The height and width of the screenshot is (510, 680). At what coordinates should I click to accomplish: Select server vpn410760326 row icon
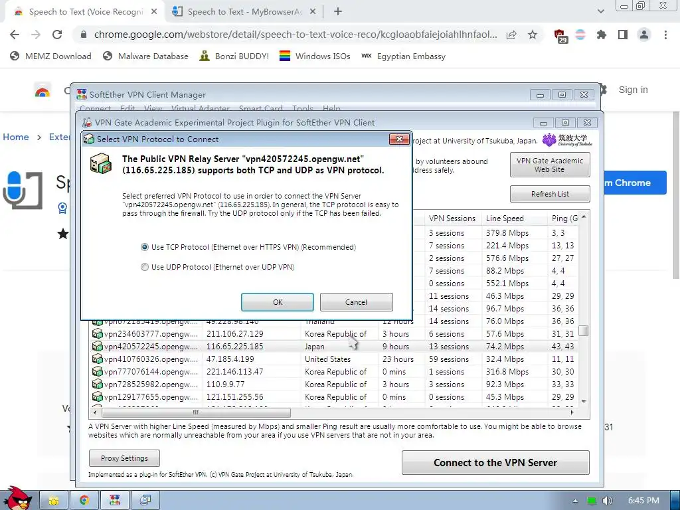[x=97, y=359]
